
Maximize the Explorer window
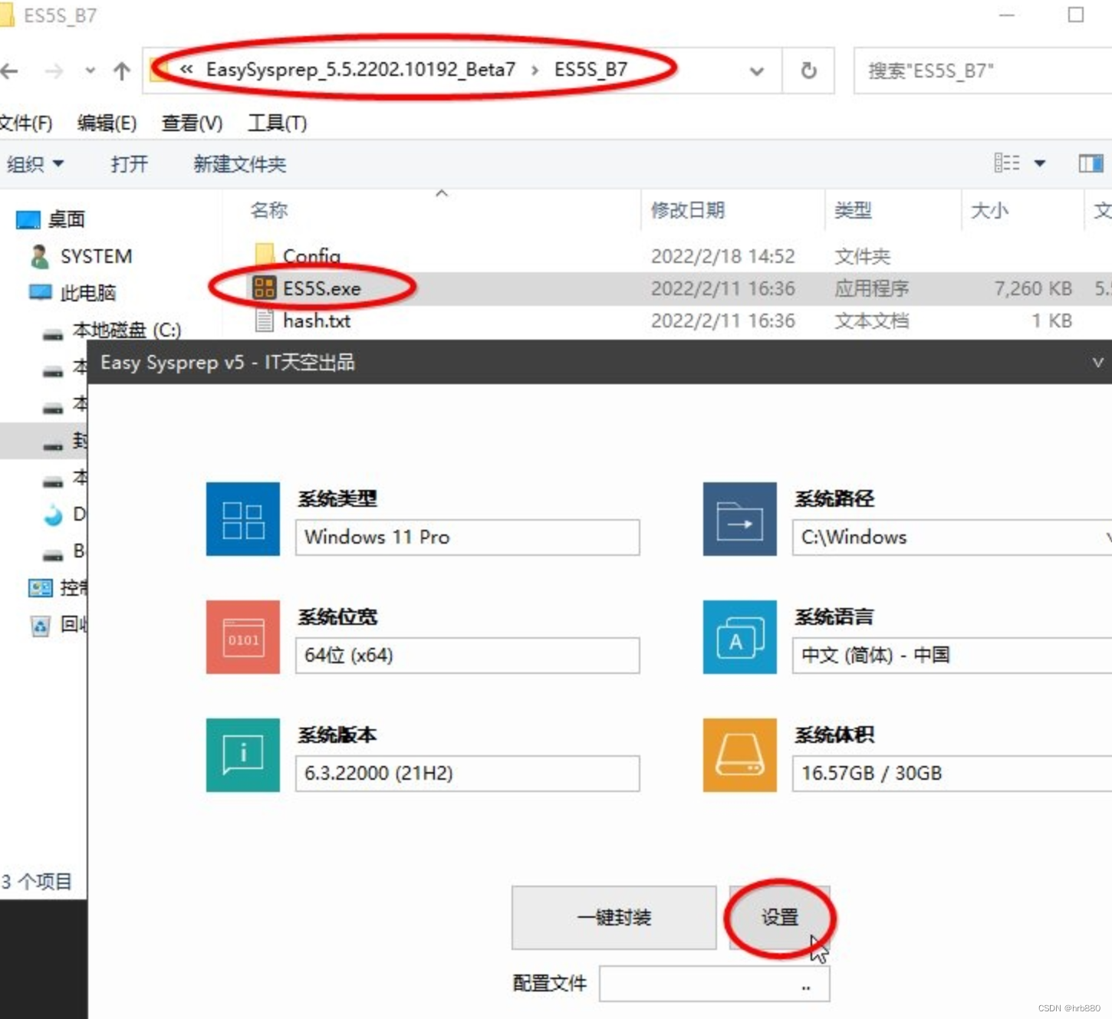(1076, 15)
